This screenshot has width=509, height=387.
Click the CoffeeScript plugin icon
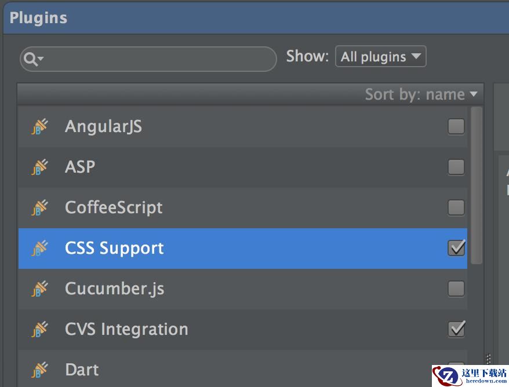tap(39, 207)
